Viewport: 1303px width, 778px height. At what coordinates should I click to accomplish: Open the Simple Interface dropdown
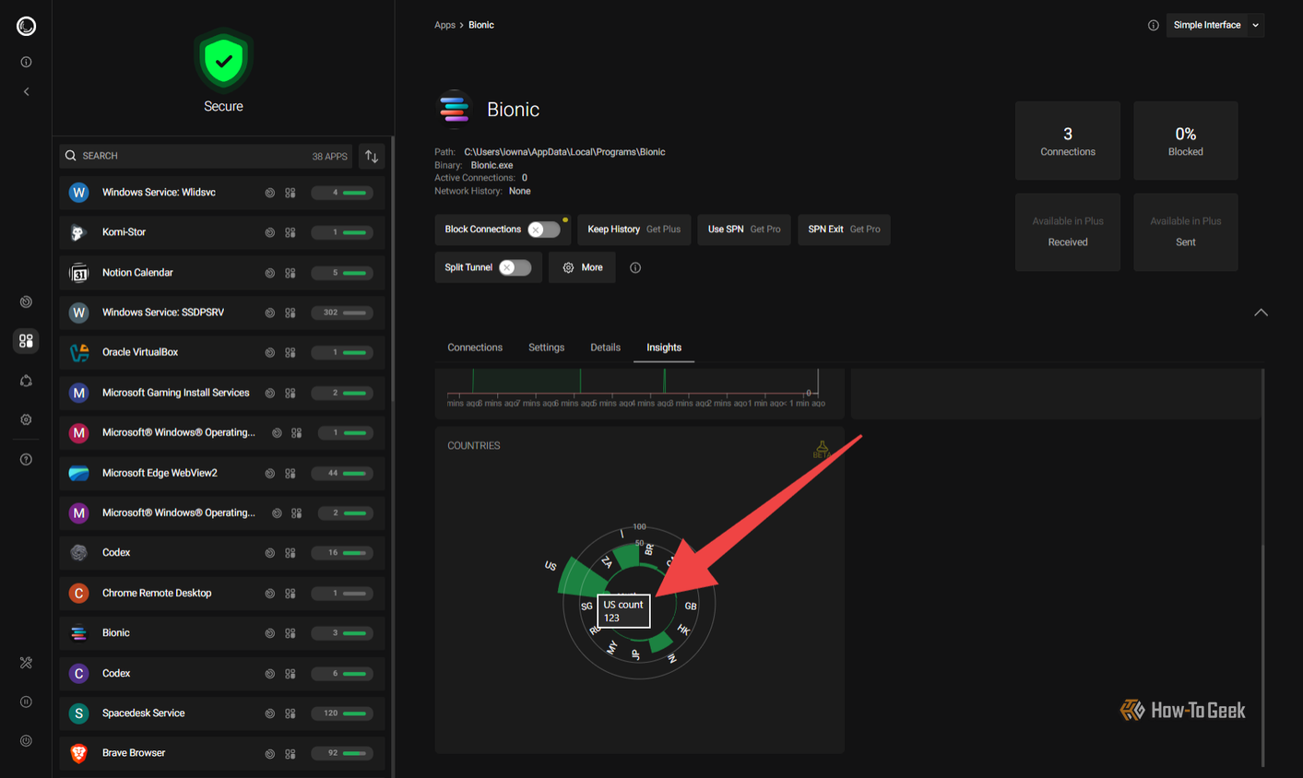pyautogui.click(x=1215, y=25)
